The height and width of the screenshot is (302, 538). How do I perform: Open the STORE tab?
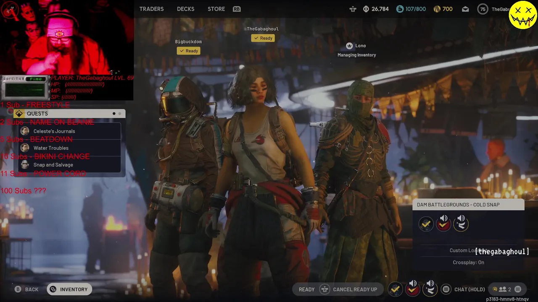[x=216, y=9]
